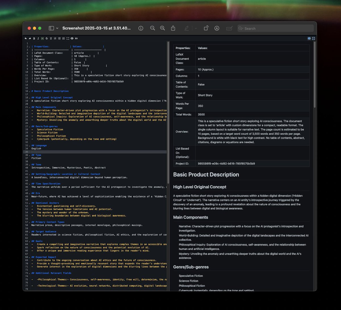Collapse the Language fold at line 33
The width and height of the screenshot is (341, 310).
[30, 145]
